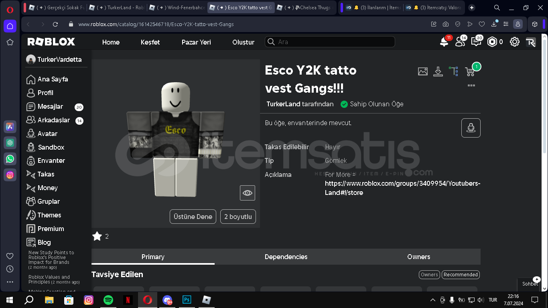Open Roblox notifications bell

(x=444, y=42)
